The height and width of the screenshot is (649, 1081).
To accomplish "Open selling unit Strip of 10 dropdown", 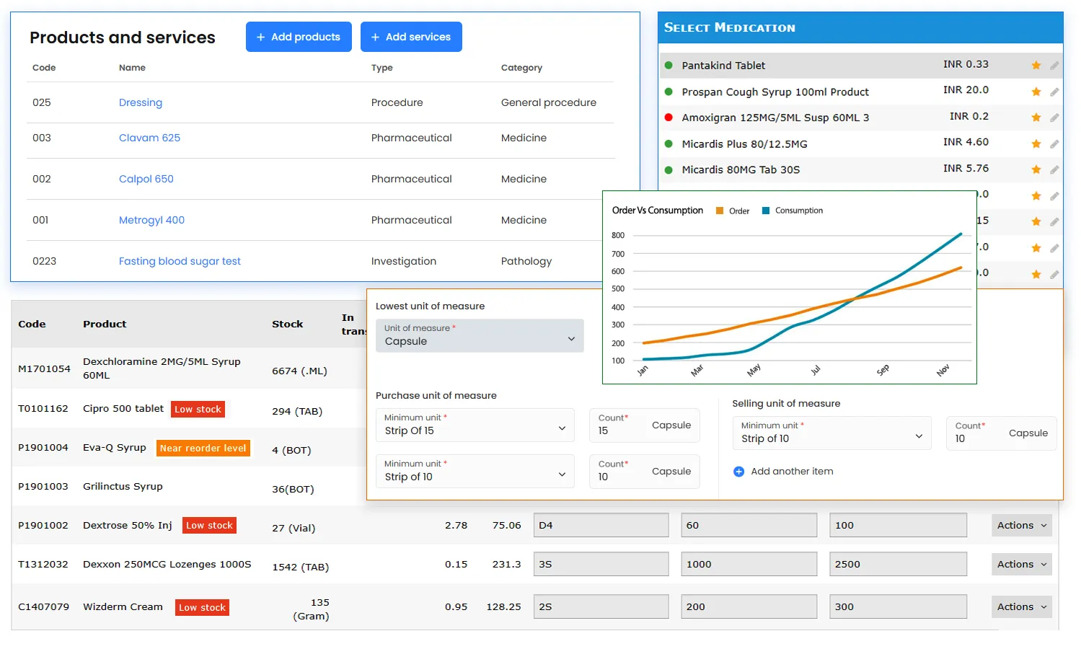I will 831,433.
